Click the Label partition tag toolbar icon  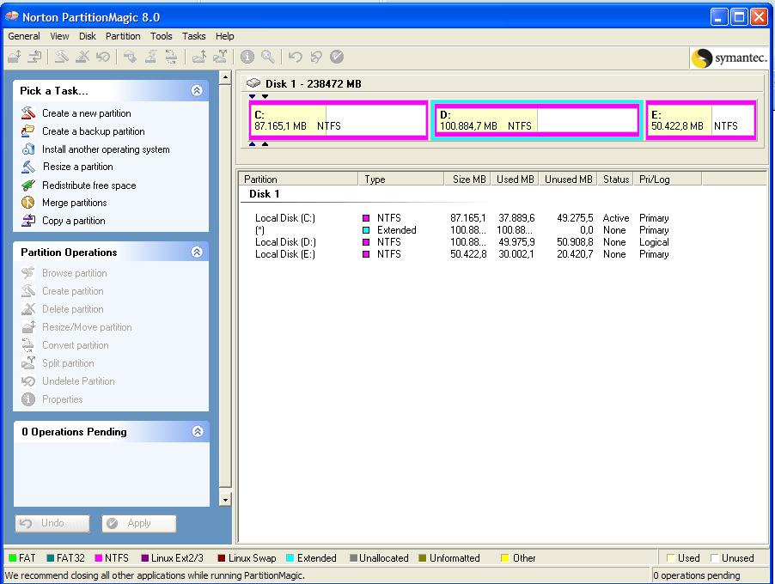130,57
